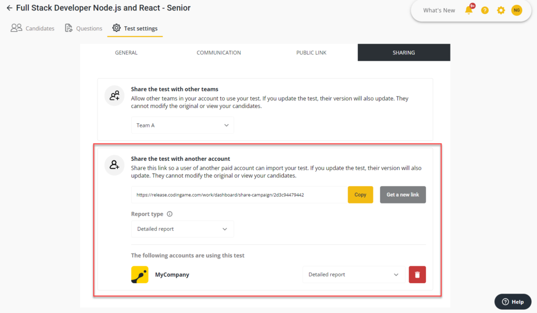Copy the share link
This screenshot has width=537, height=313.
click(360, 195)
